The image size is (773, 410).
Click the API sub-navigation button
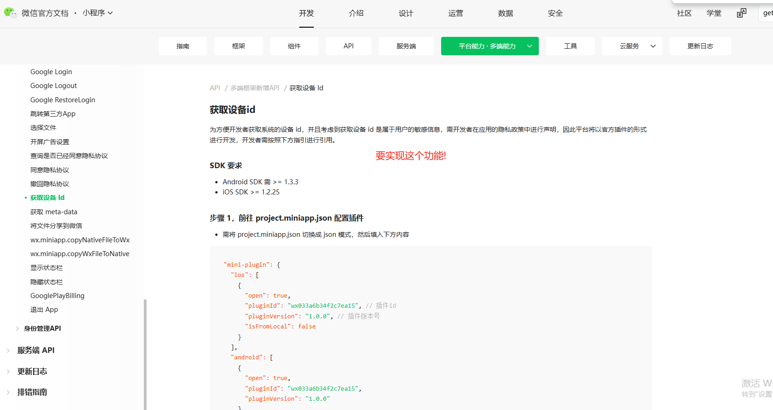(348, 46)
